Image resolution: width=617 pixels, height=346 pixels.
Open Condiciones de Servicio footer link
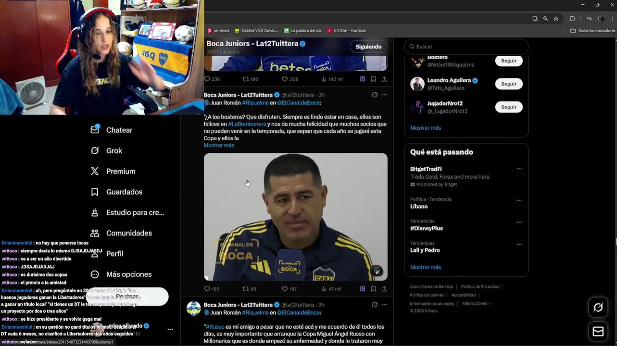(x=431, y=287)
